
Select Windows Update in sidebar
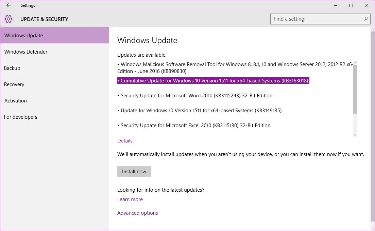coord(54,35)
